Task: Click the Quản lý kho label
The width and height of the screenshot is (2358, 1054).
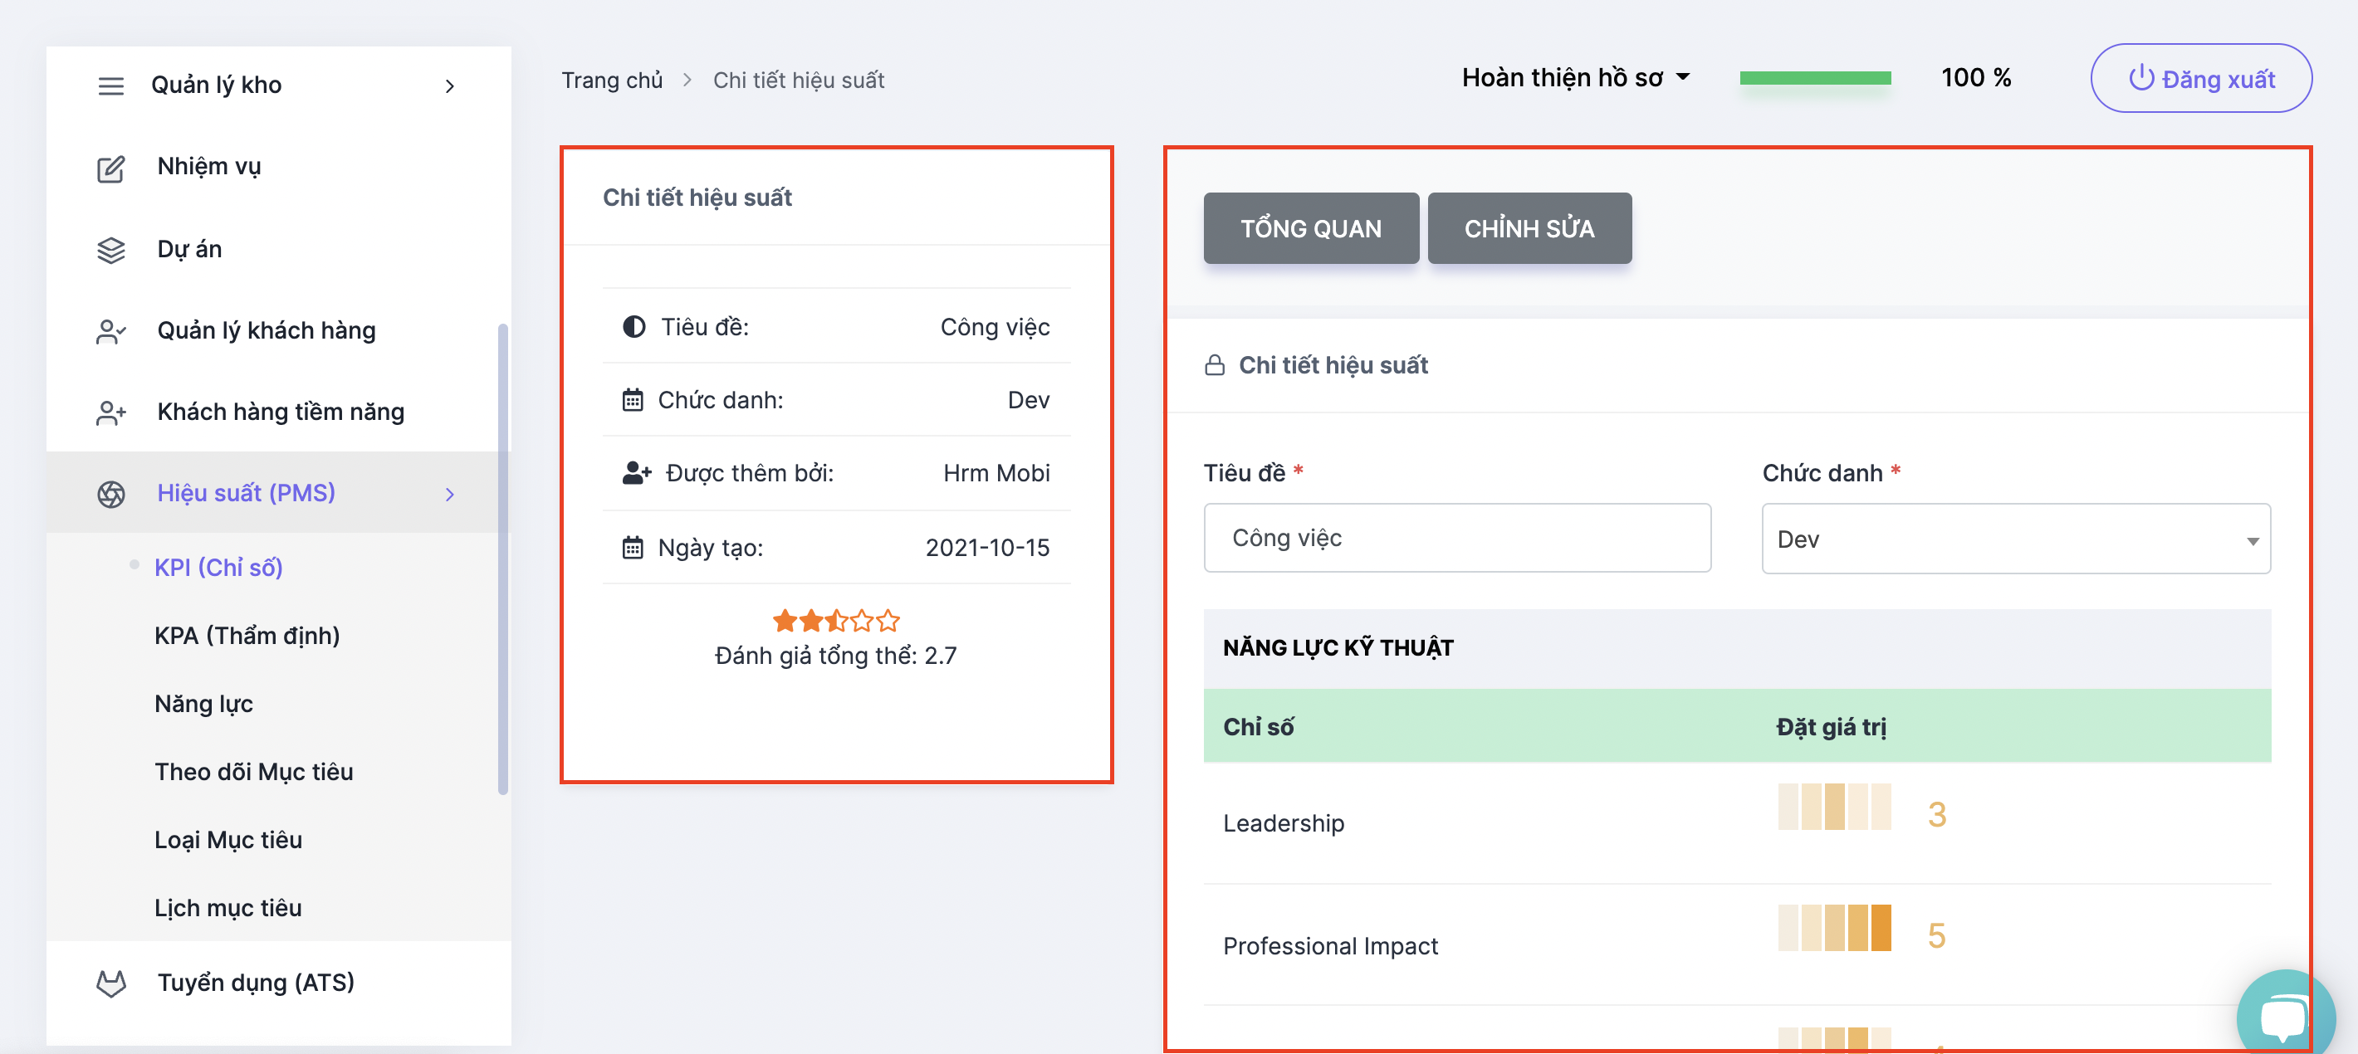Action: tap(216, 85)
